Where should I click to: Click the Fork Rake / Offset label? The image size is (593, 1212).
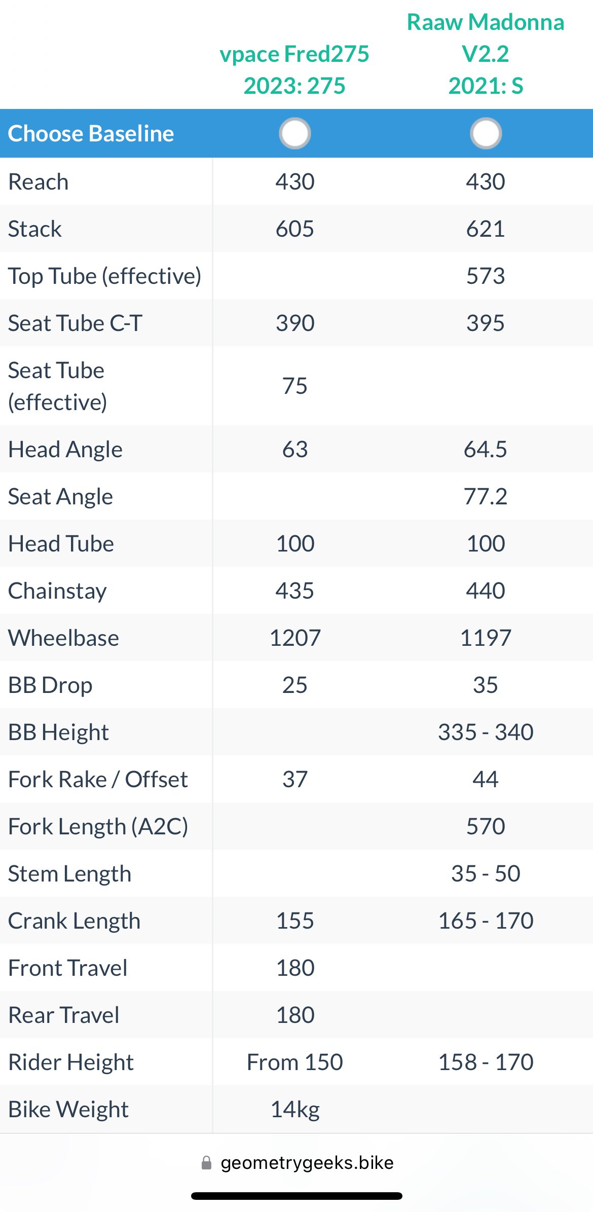point(98,779)
